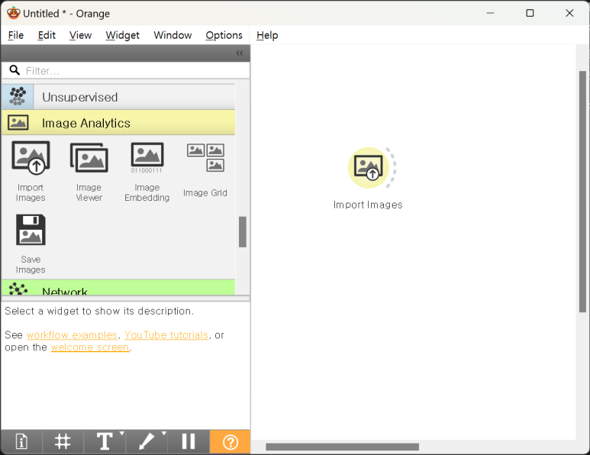Click the Unsupervised category icon

pos(18,97)
